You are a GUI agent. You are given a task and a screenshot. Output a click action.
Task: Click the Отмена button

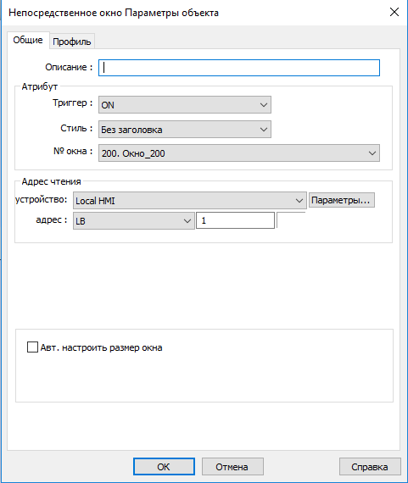[x=232, y=467]
